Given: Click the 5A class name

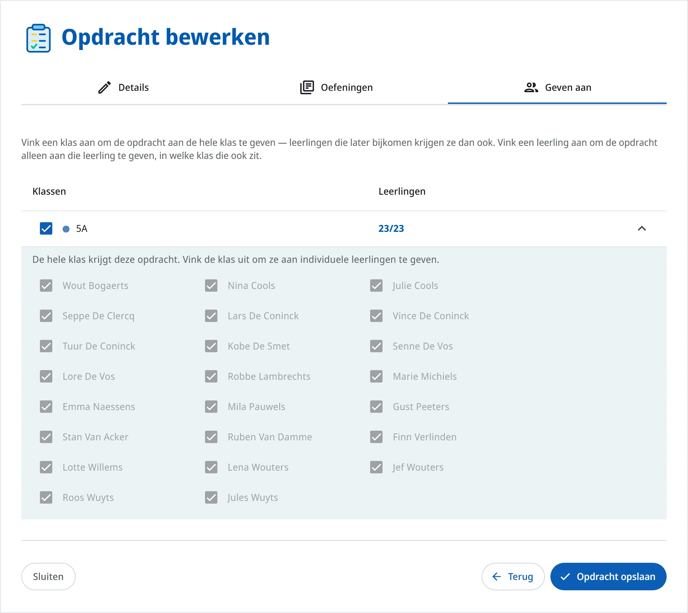Looking at the screenshot, I should pos(82,228).
